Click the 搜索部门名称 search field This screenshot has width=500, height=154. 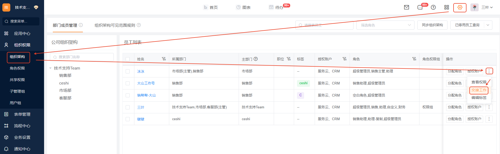coord(82,57)
